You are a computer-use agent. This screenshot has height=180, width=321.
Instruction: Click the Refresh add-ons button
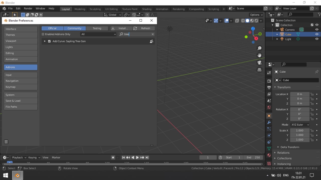point(143,28)
